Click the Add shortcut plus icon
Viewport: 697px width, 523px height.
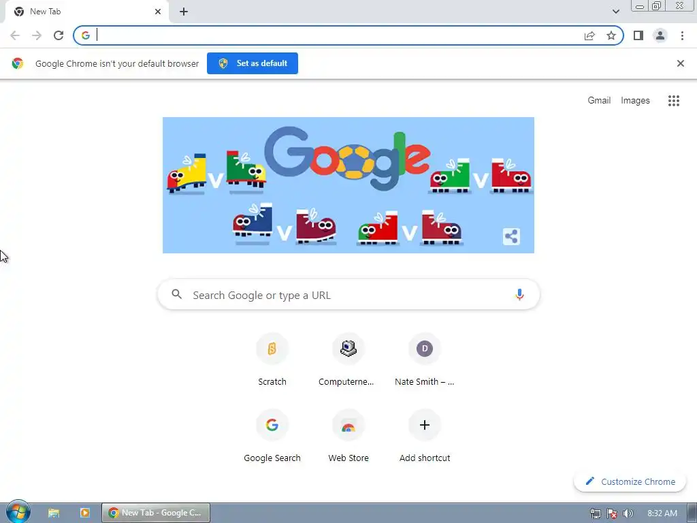pyautogui.click(x=425, y=425)
